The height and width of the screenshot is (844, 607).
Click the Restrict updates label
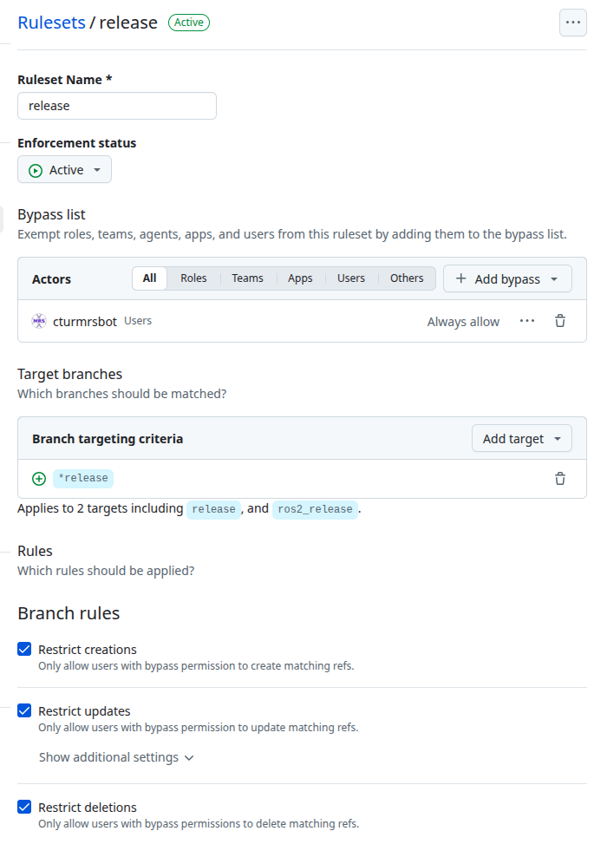84,711
